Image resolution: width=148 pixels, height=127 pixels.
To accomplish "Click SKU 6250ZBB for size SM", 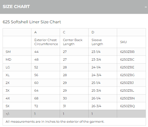I will [127, 52].
